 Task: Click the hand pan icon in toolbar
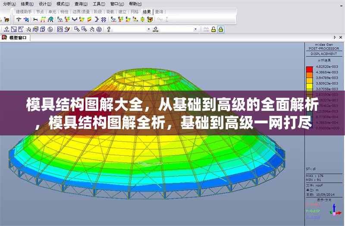91,29
